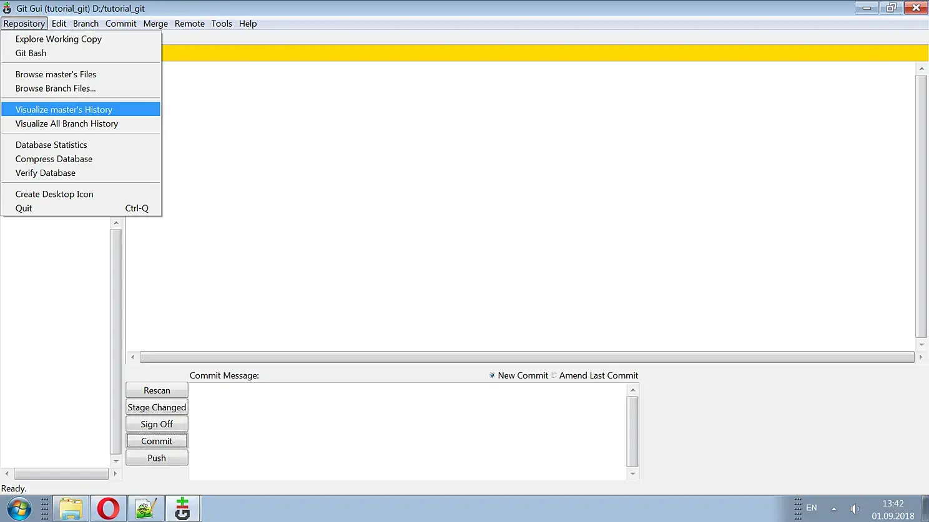
Task: Open Windows Explorer from taskbar
Action: click(71, 508)
